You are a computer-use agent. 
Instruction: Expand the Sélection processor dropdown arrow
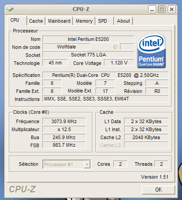87,164
